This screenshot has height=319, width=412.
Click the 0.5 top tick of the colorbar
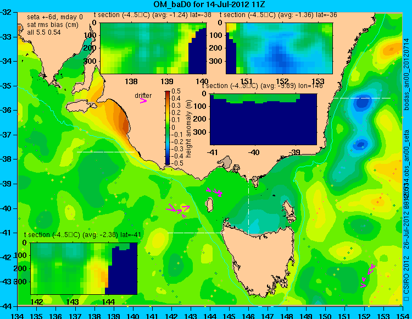(x=176, y=91)
